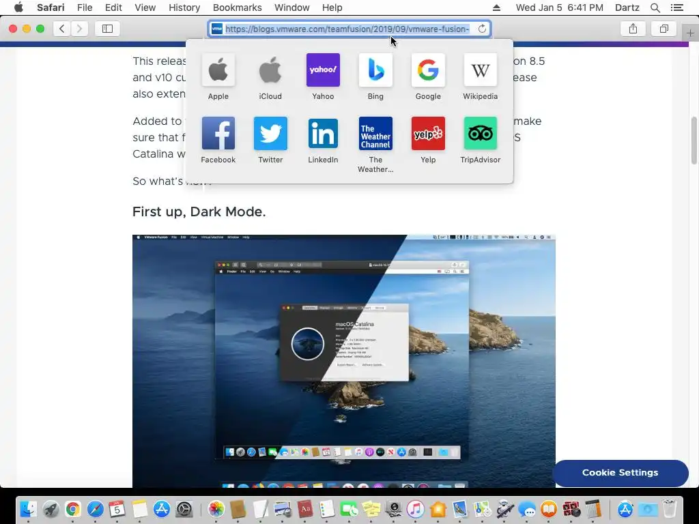Viewport: 699px width, 524px height.
Task: Click the page vertical scrollbar
Action: 694,141
